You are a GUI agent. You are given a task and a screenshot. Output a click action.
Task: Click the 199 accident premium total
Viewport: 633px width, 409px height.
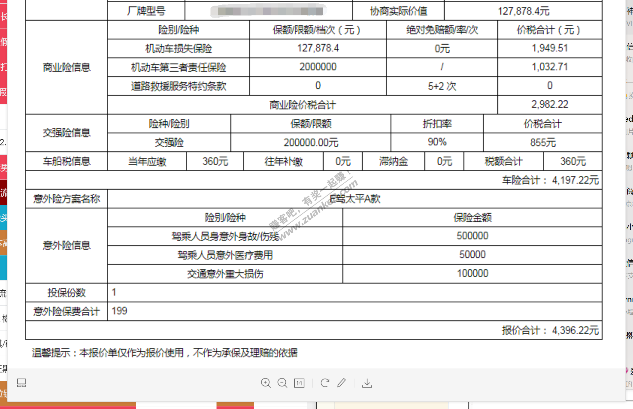click(119, 311)
